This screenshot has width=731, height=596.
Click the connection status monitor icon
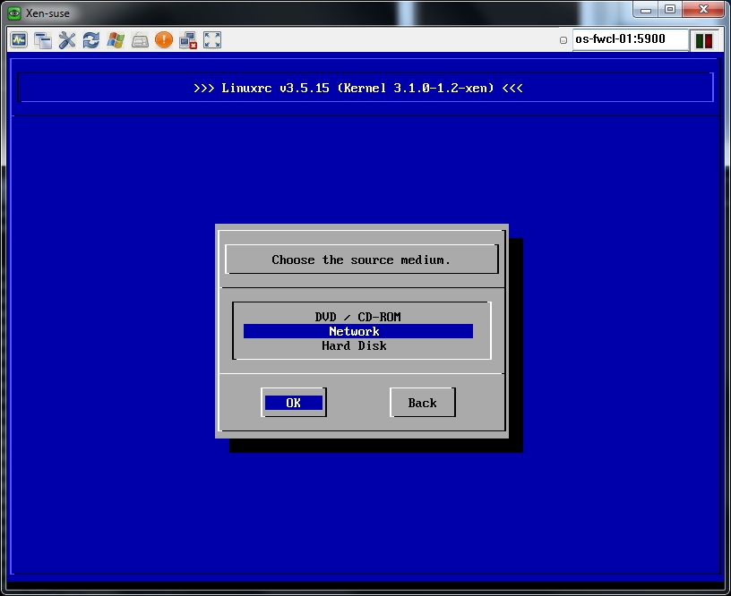tap(19, 40)
